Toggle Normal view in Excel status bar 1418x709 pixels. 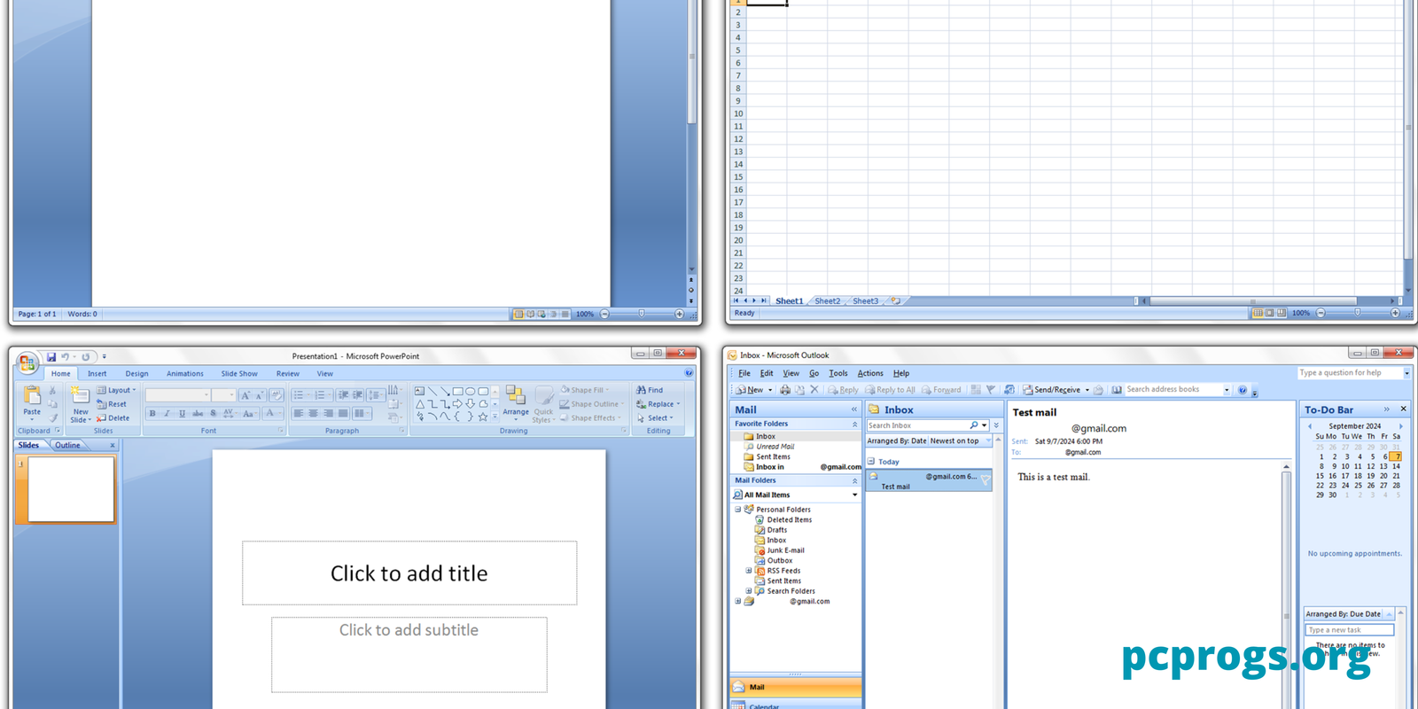(1258, 313)
